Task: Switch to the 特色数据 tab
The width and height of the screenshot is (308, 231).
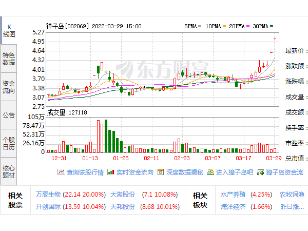Action: pos(9,59)
